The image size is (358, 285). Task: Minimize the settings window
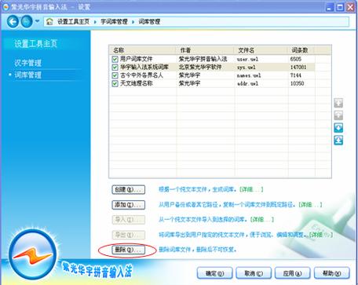click(x=330, y=7)
